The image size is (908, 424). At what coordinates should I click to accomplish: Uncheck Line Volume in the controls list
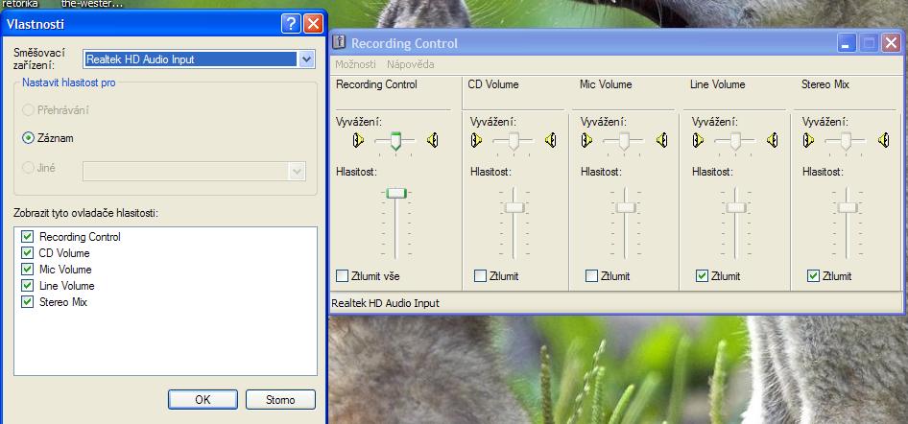click(x=27, y=285)
